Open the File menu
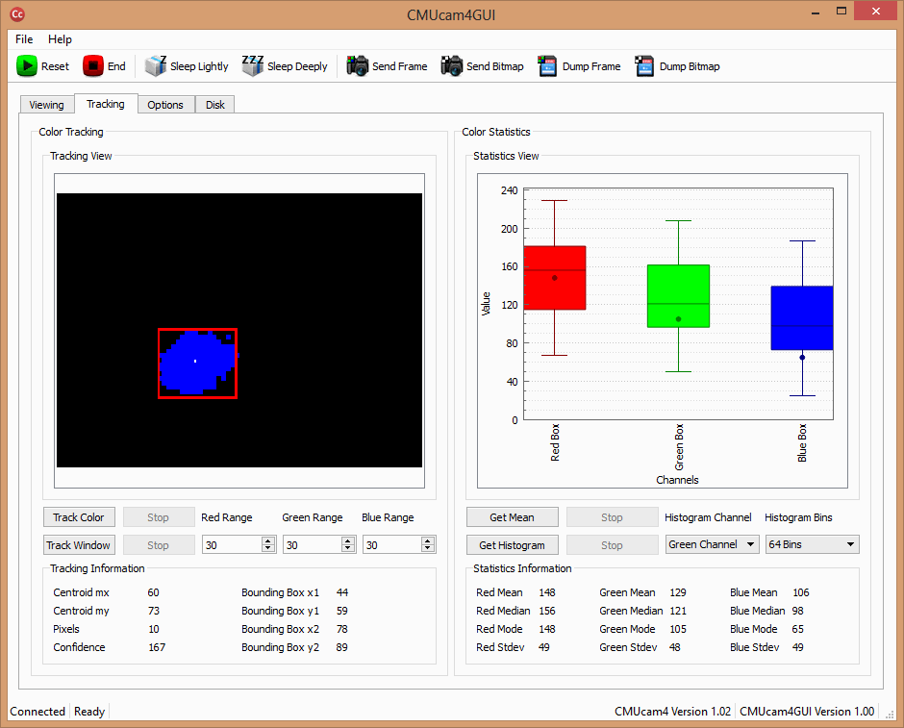This screenshot has height=728, width=904. point(24,39)
